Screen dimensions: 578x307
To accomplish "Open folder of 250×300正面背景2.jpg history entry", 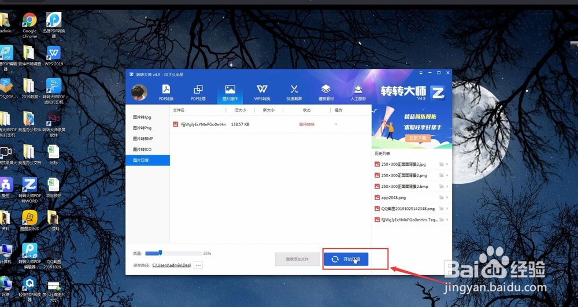I will click(441, 164).
